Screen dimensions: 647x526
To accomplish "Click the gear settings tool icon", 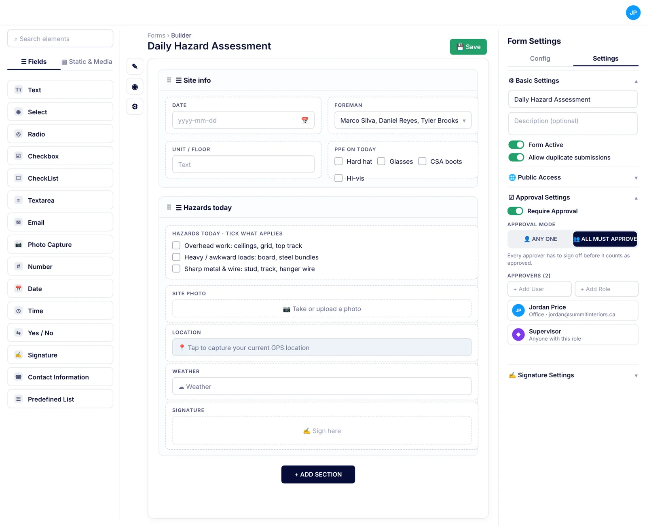I will pos(135,106).
